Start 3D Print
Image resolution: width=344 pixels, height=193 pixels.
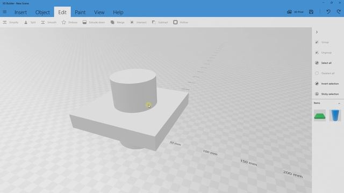(295, 12)
